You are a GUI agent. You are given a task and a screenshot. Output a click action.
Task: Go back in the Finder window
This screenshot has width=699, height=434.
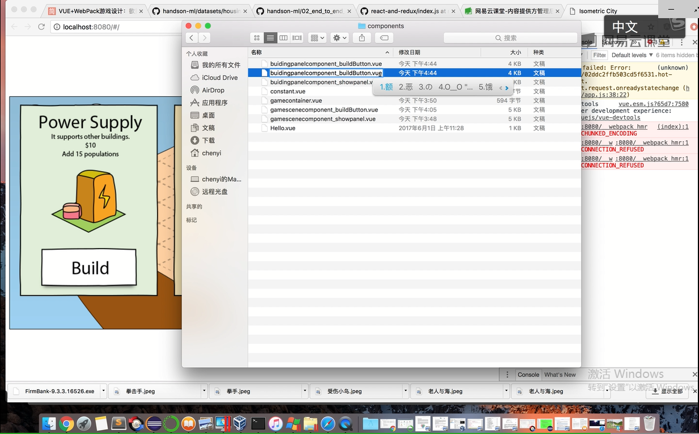pyautogui.click(x=192, y=38)
